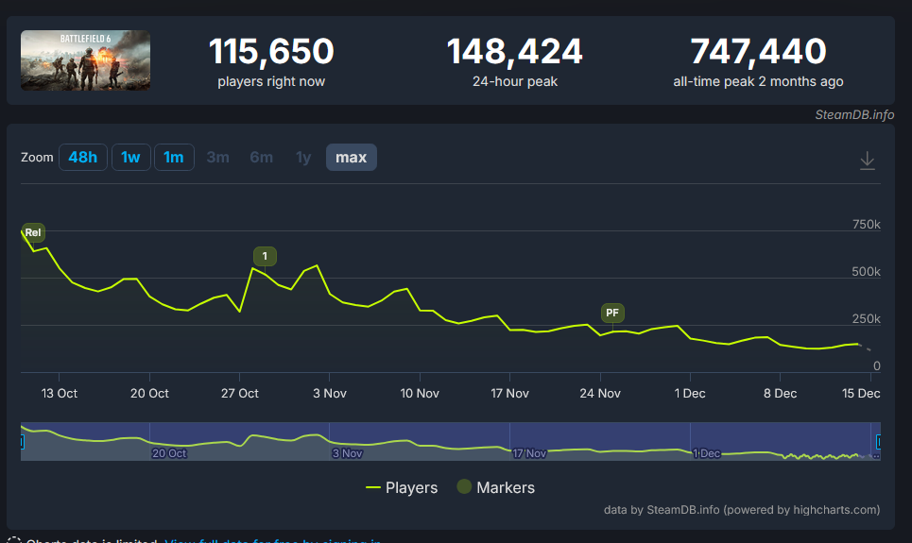Grab the left navigator range handle
This screenshot has width=912, height=543.
coord(22,442)
